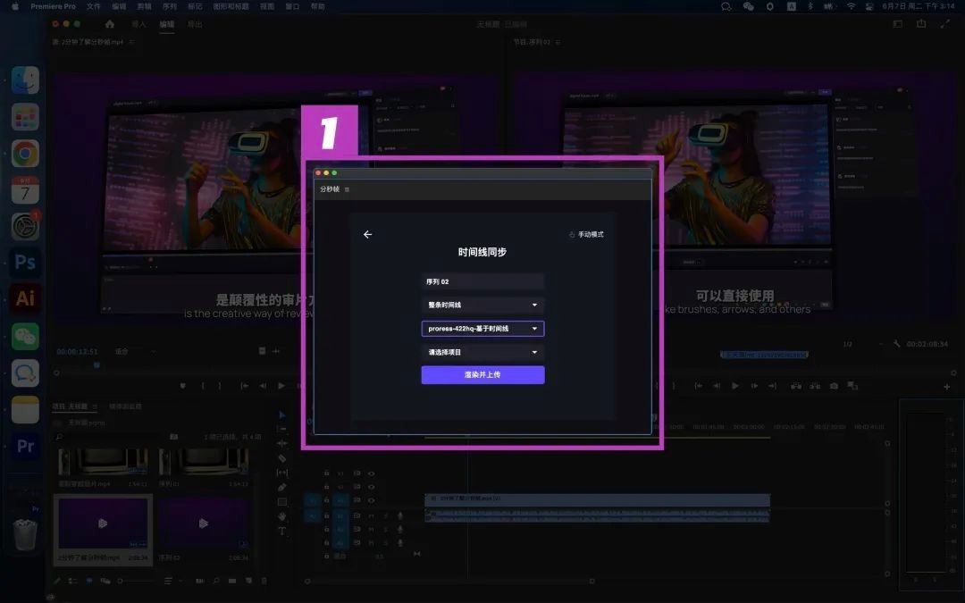Select the Hand tool in the timeline toolbar
Viewport: 965px width, 603px height.
click(282, 516)
